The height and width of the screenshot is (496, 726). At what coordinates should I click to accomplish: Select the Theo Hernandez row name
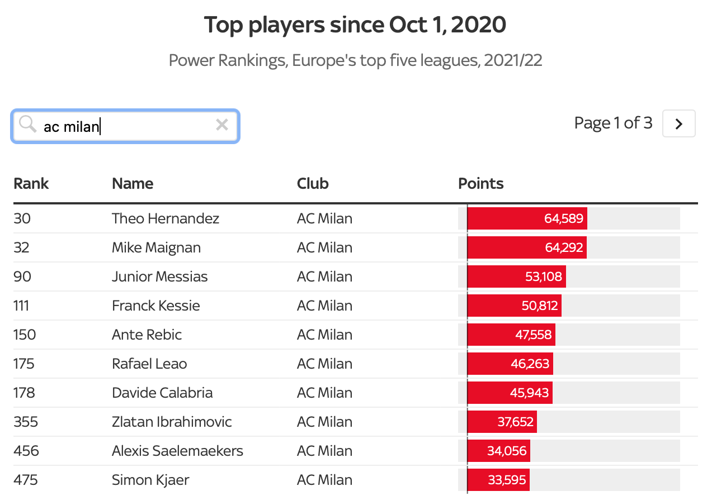(x=166, y=218)
